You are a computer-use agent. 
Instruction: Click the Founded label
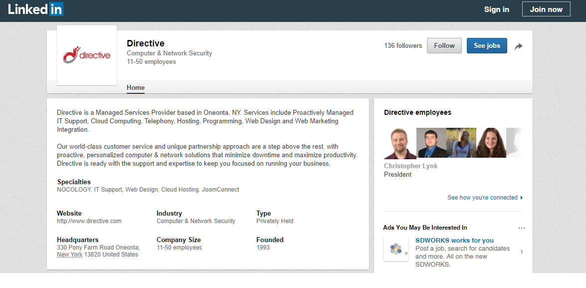click(x=270, y=240)
